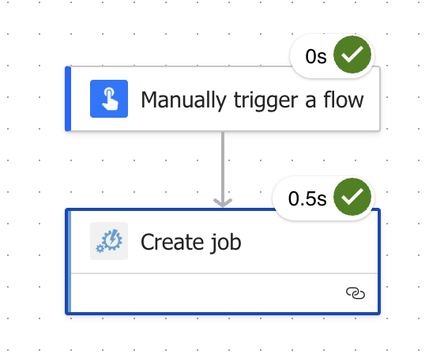
Task: Click the footer area of the Create job card
Action: (224, 293)
